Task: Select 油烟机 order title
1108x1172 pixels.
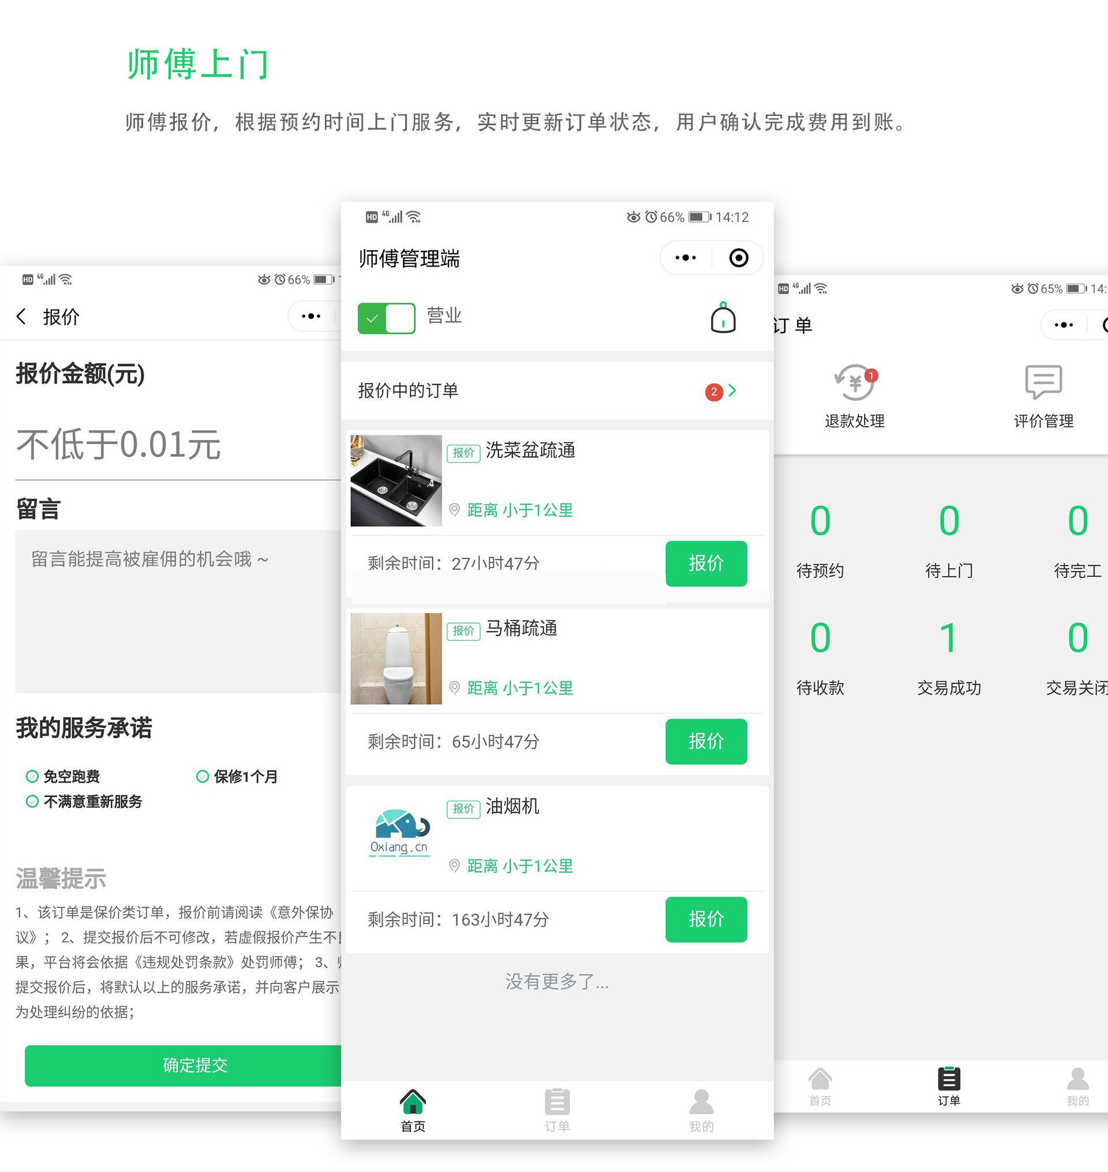Action: click(512, 806)
